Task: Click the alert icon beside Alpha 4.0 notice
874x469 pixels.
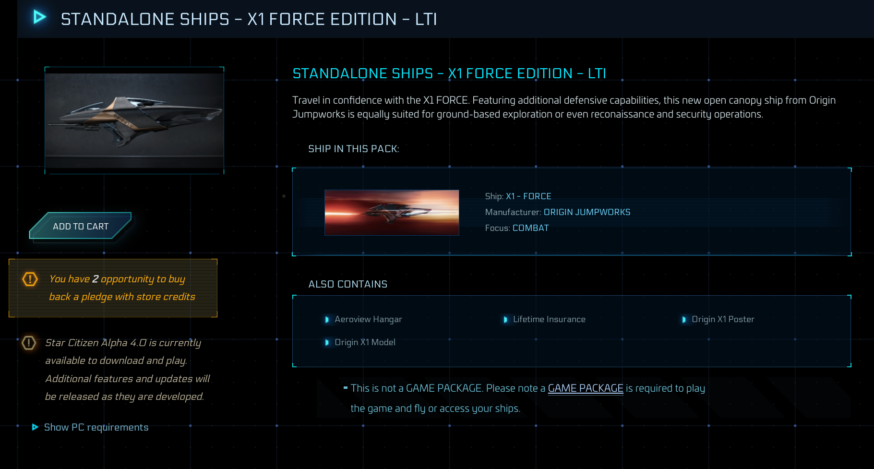Action: click(x=29, y=343)
